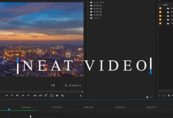Click the bottom orange label swatch

coord(160,23)
